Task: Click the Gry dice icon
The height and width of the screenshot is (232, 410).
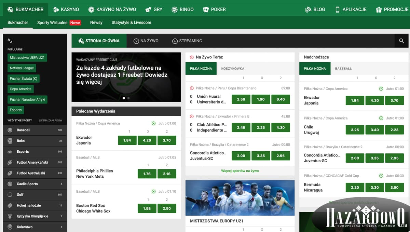Action: coord(148,10)
